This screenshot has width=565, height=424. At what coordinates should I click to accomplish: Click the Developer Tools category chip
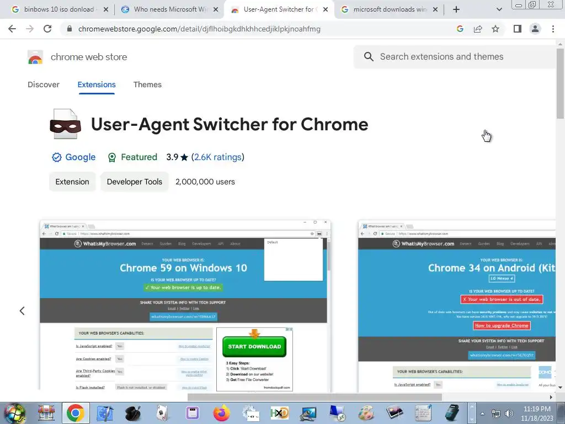[135, 182]
